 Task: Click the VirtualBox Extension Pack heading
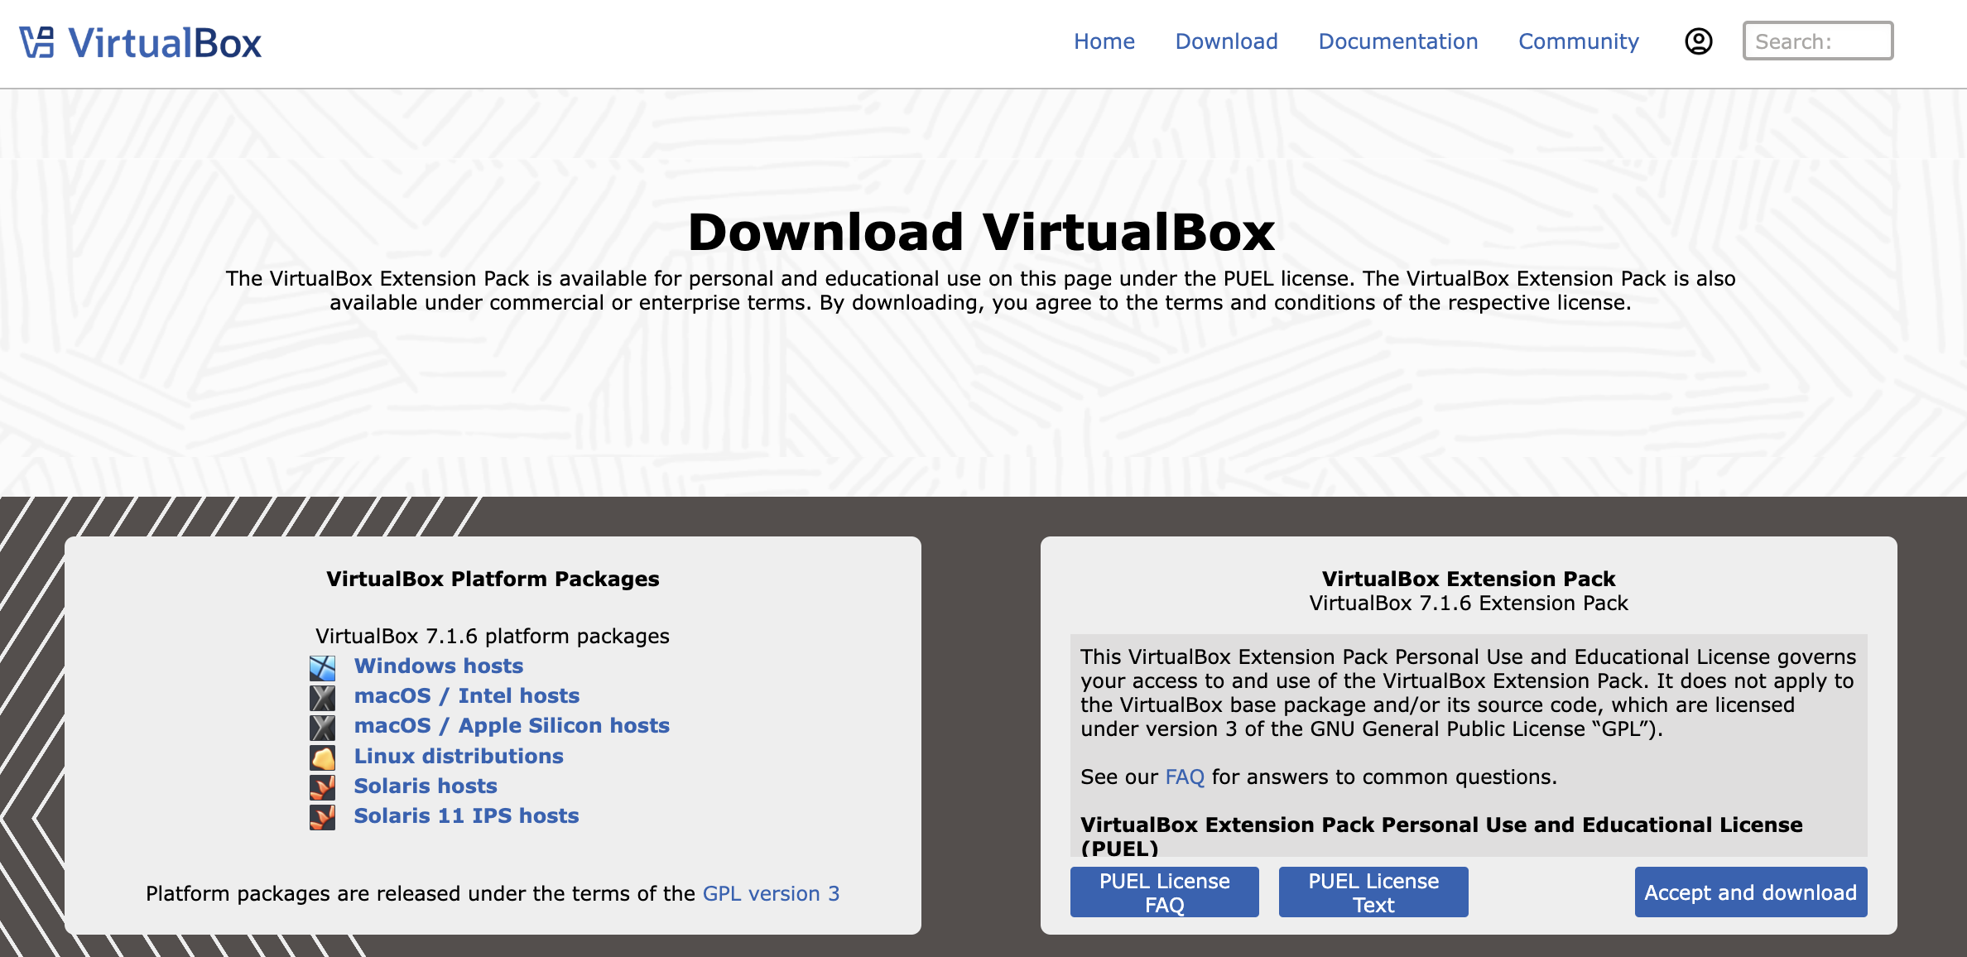pos(1468,579)
